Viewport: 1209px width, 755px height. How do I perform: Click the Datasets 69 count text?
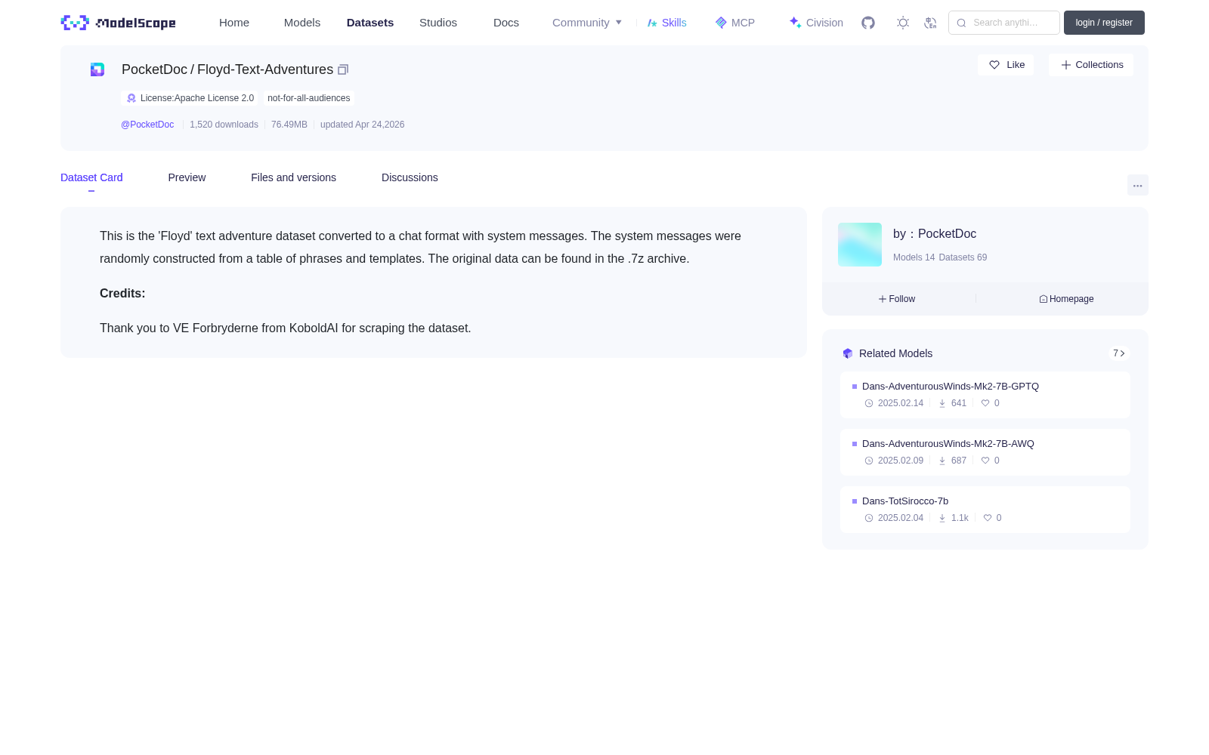click(x=963, y=257)
